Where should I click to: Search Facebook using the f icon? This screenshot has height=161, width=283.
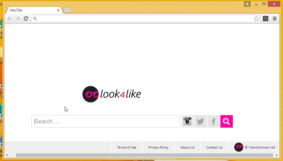213,121
